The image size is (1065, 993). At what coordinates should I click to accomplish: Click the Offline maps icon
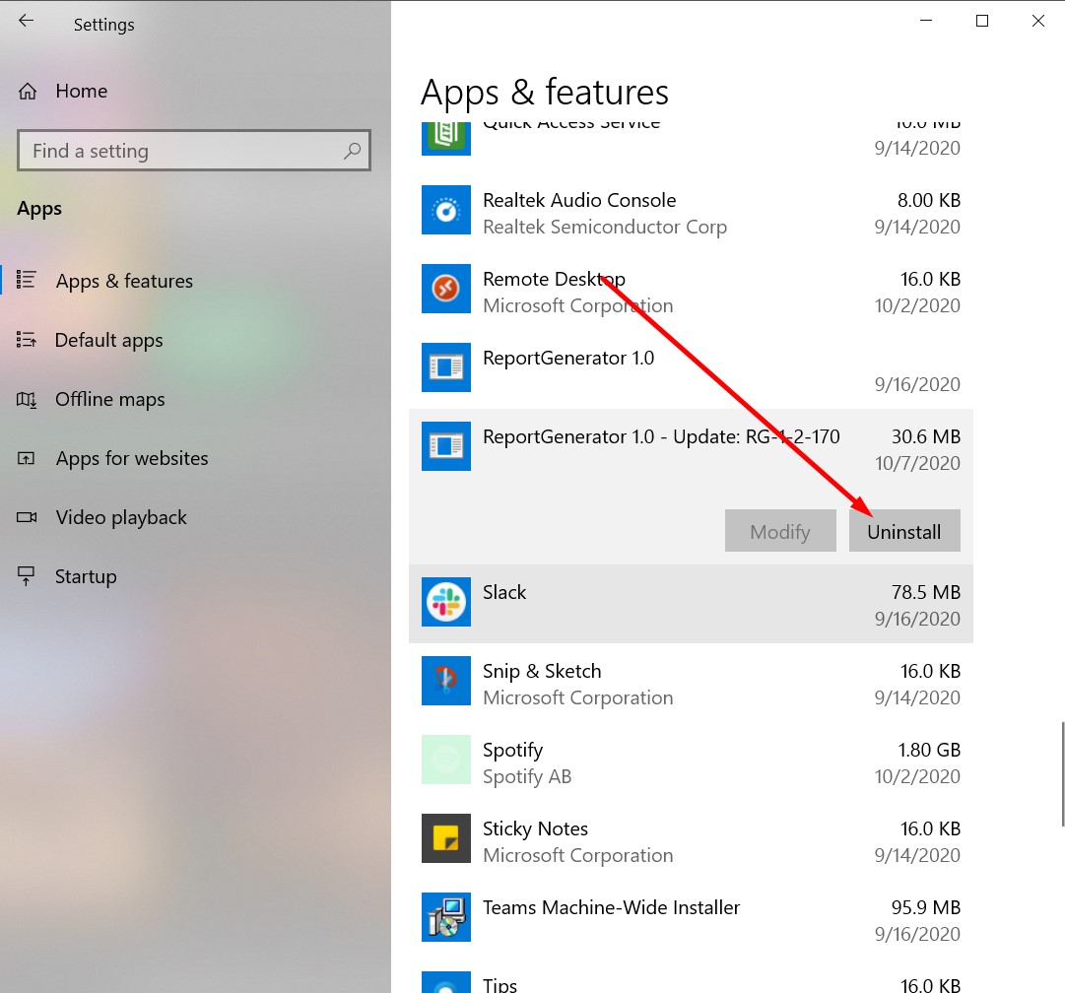[27, 399]
